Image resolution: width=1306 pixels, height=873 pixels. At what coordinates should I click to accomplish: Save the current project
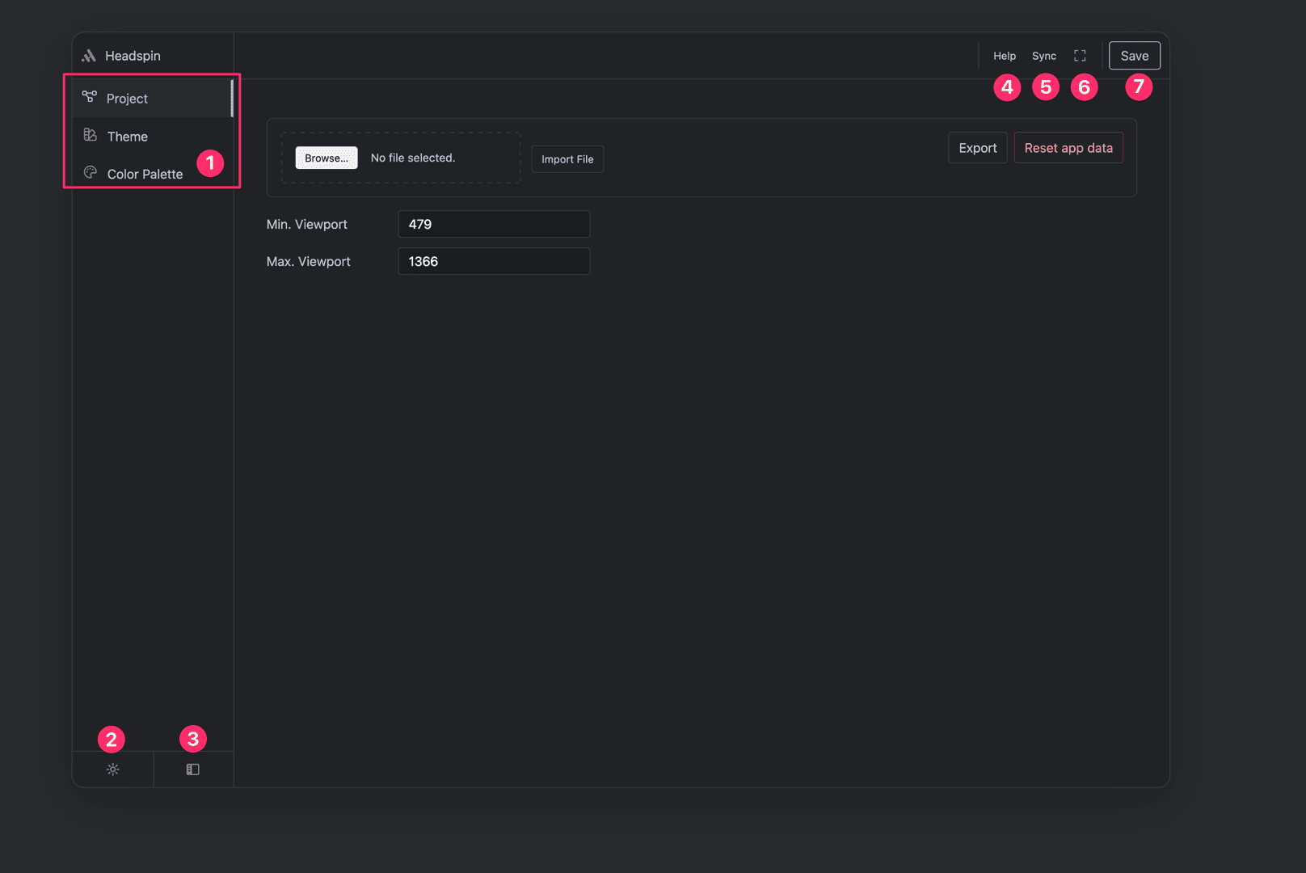click(1134, 55)
